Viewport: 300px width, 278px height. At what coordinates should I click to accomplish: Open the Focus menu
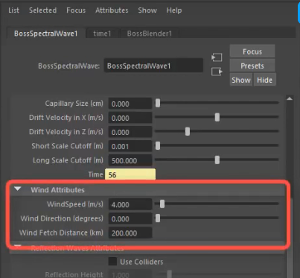coord(76,10)
